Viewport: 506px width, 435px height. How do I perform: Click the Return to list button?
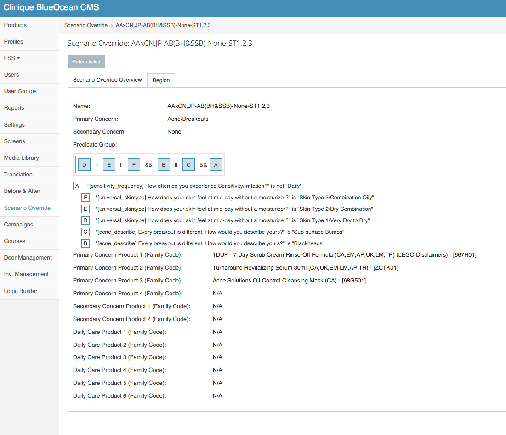(x=86, y=62)
